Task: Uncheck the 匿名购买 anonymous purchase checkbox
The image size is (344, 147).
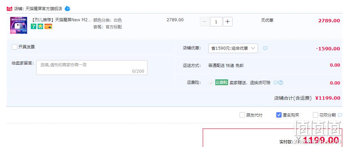Action: [279, 115]
